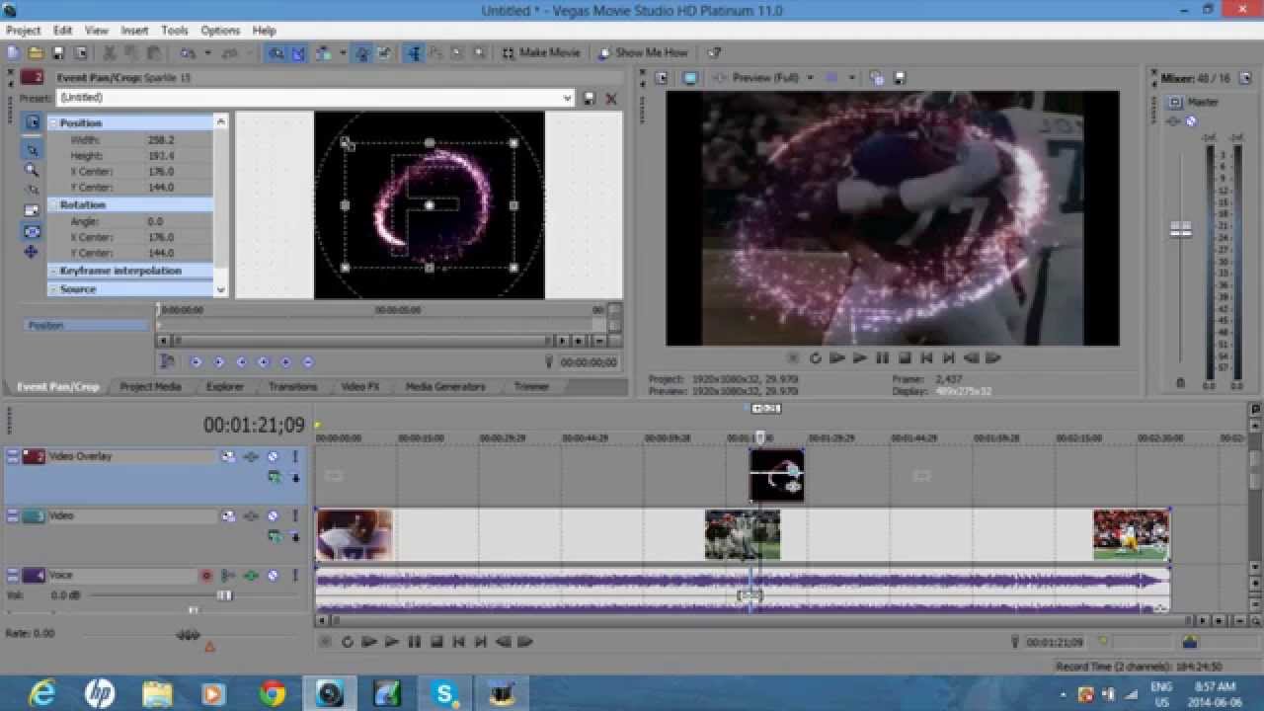The image size is (1264, 711).
Task: Click the Cut scissors icon in toolbar
Action: pos(110,52)
